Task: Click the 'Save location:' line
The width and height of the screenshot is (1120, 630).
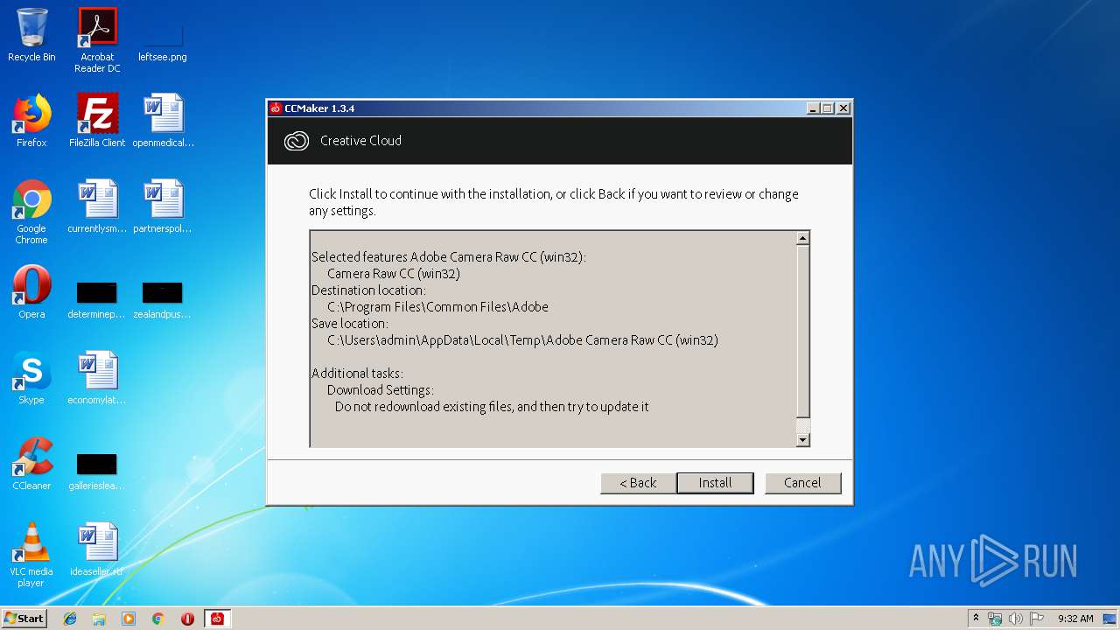Action: click(350, 324)
